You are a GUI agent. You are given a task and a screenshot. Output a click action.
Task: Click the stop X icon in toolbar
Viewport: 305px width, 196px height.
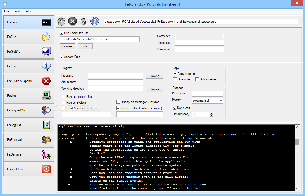72,21
